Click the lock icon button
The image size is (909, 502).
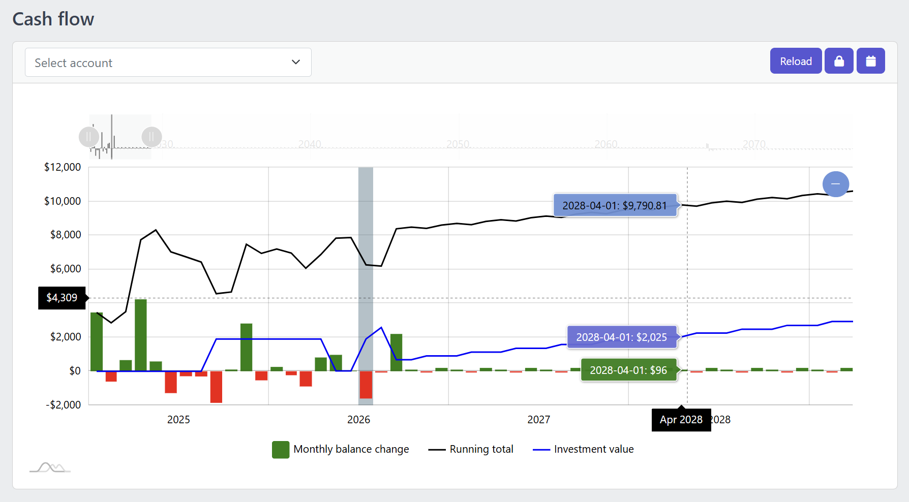[839, 61]
